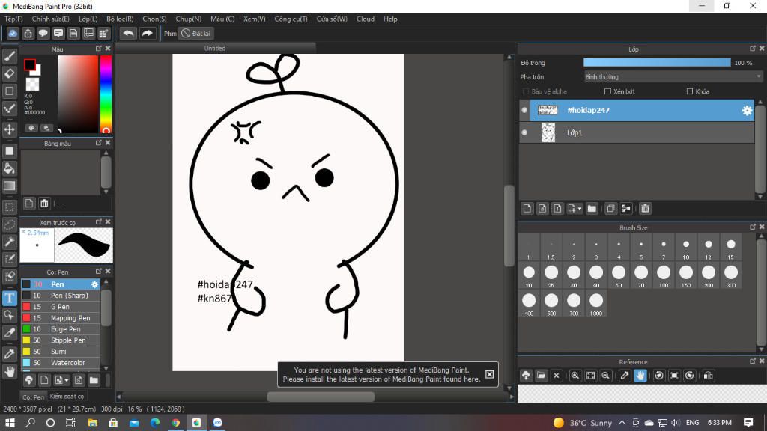Pick a hue on the rainbow color bar
Screen dimensions: 767x431
point(106,94)
